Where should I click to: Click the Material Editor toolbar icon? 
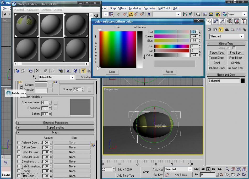point(218,14)
